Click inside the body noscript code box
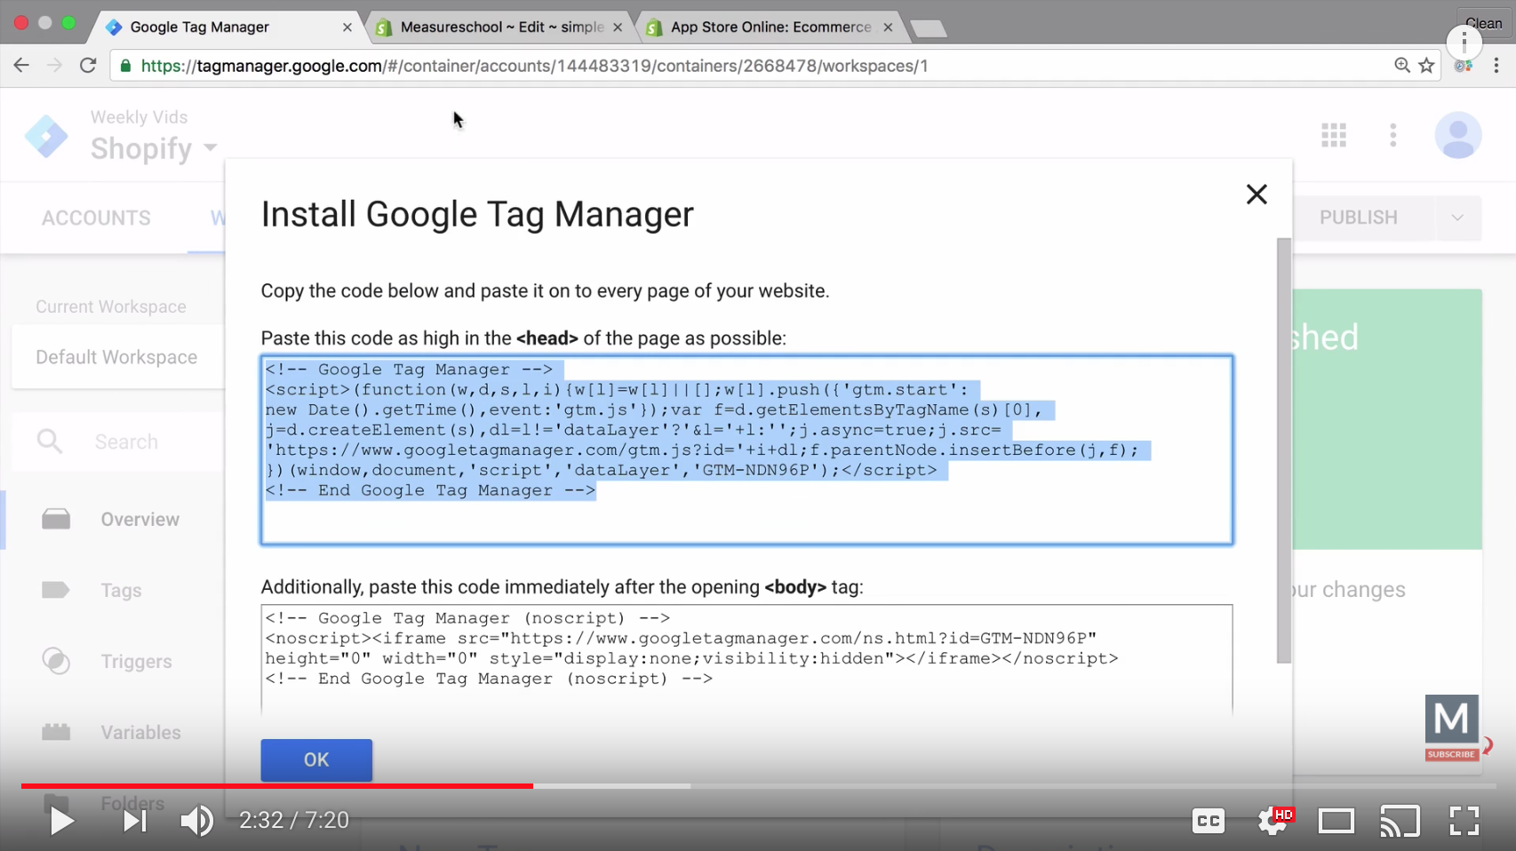This screenshot has width=1516, height=851. [746, 659]
